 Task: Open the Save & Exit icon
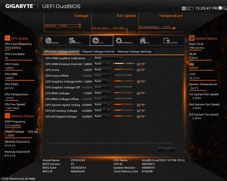(x=166, y=41)
